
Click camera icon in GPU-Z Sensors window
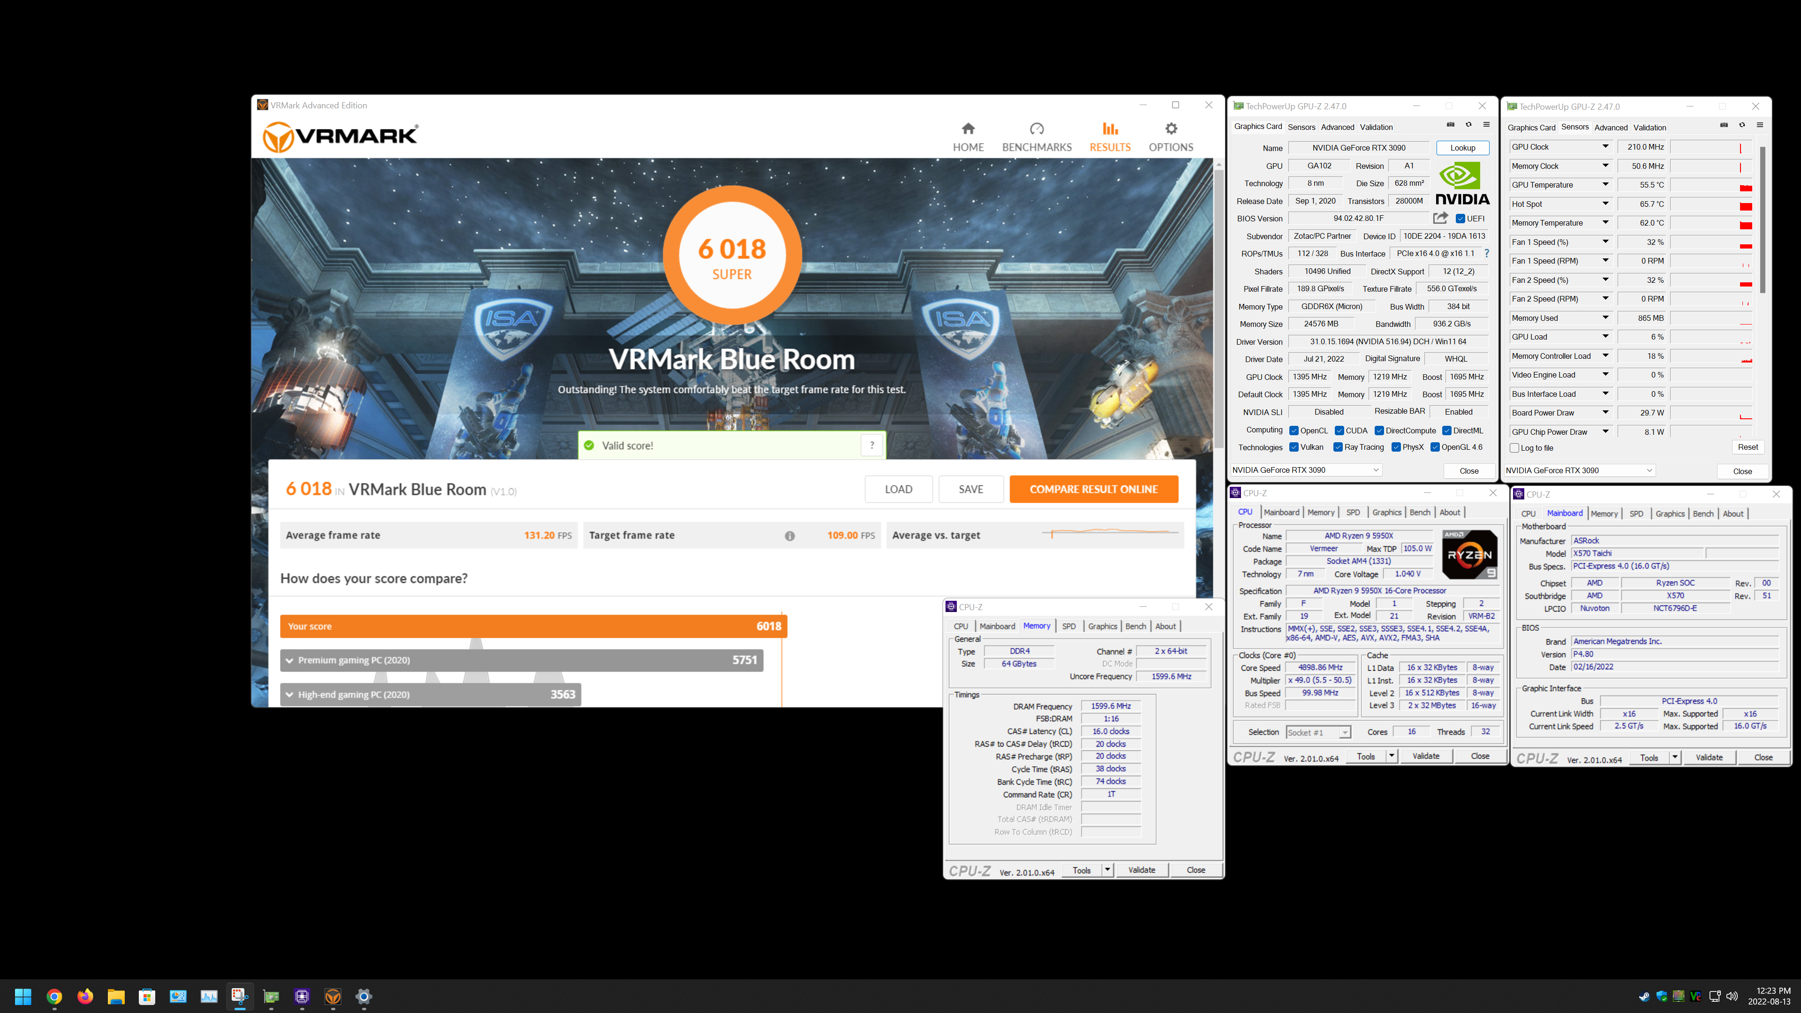pos(1724,125)
